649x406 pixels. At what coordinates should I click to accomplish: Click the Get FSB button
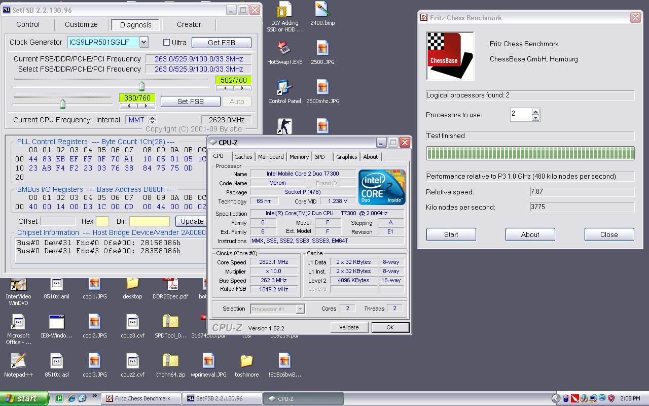(222, 43)
